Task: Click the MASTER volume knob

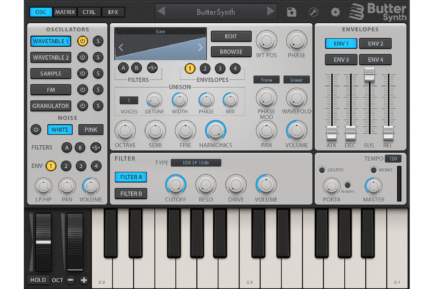Action: tap(374, 186)
